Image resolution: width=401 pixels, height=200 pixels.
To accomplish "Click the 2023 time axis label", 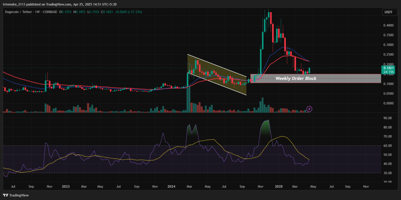I will (x=66, y=187).
